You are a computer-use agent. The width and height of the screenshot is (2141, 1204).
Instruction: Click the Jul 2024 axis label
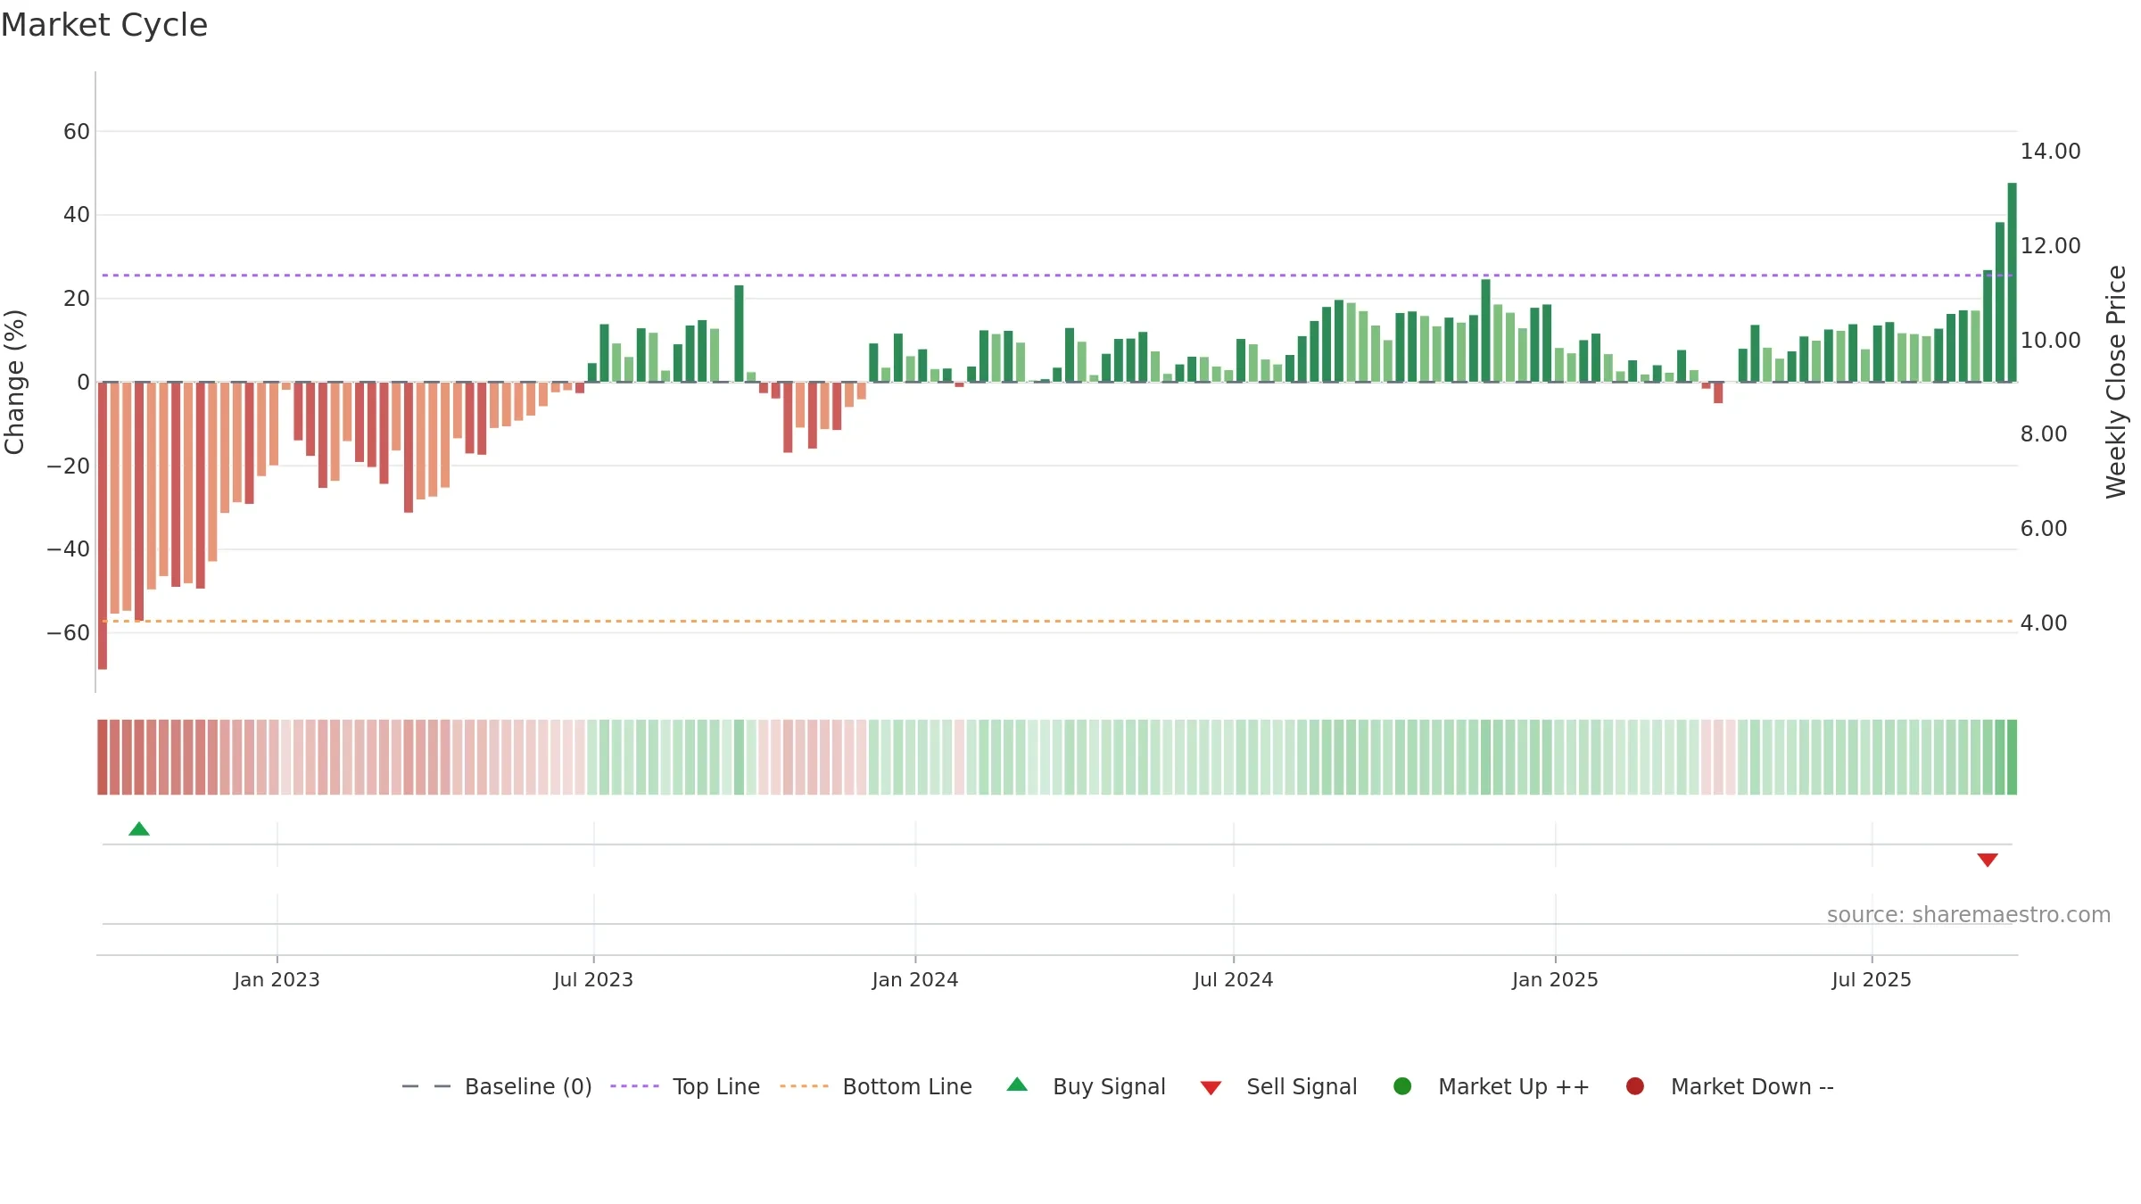tap(1234, 979)
